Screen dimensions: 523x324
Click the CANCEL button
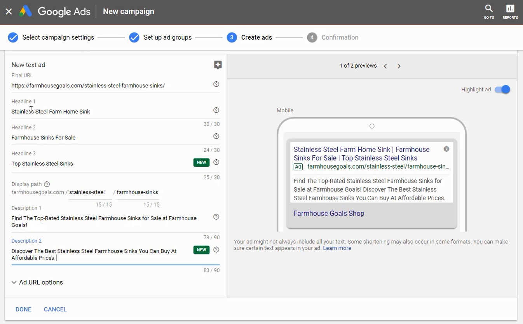[x=55, y=309]
